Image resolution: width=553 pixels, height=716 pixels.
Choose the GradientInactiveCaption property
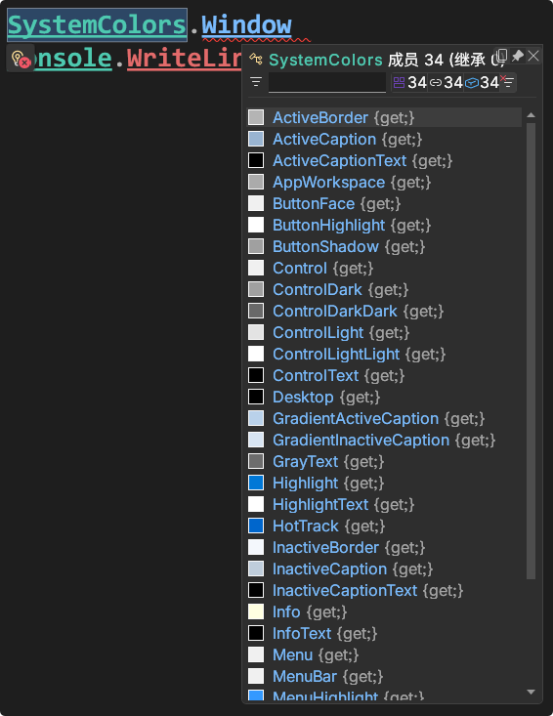click(384, 440)
